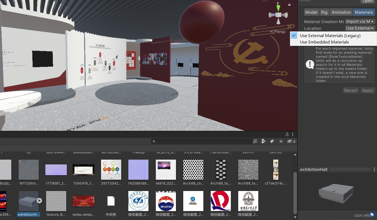Select the webp.webp red banner thumbnail

[84, 201]
